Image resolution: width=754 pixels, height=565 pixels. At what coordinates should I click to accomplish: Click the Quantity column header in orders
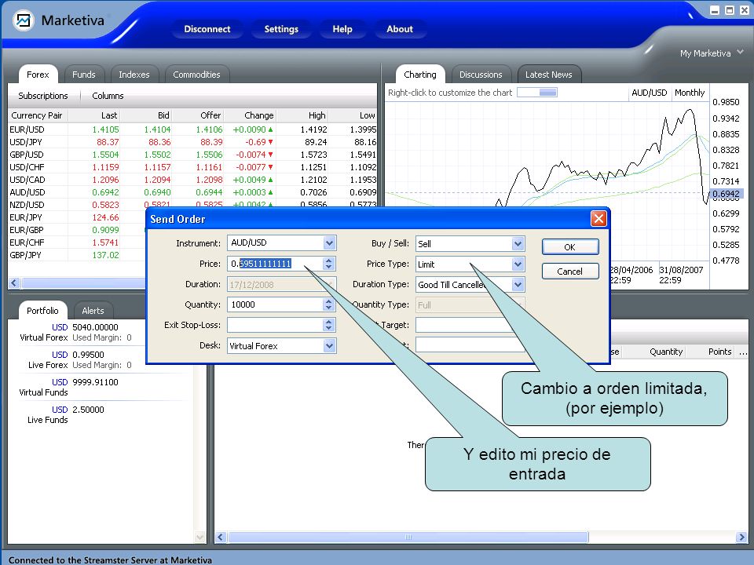(666, 352)
